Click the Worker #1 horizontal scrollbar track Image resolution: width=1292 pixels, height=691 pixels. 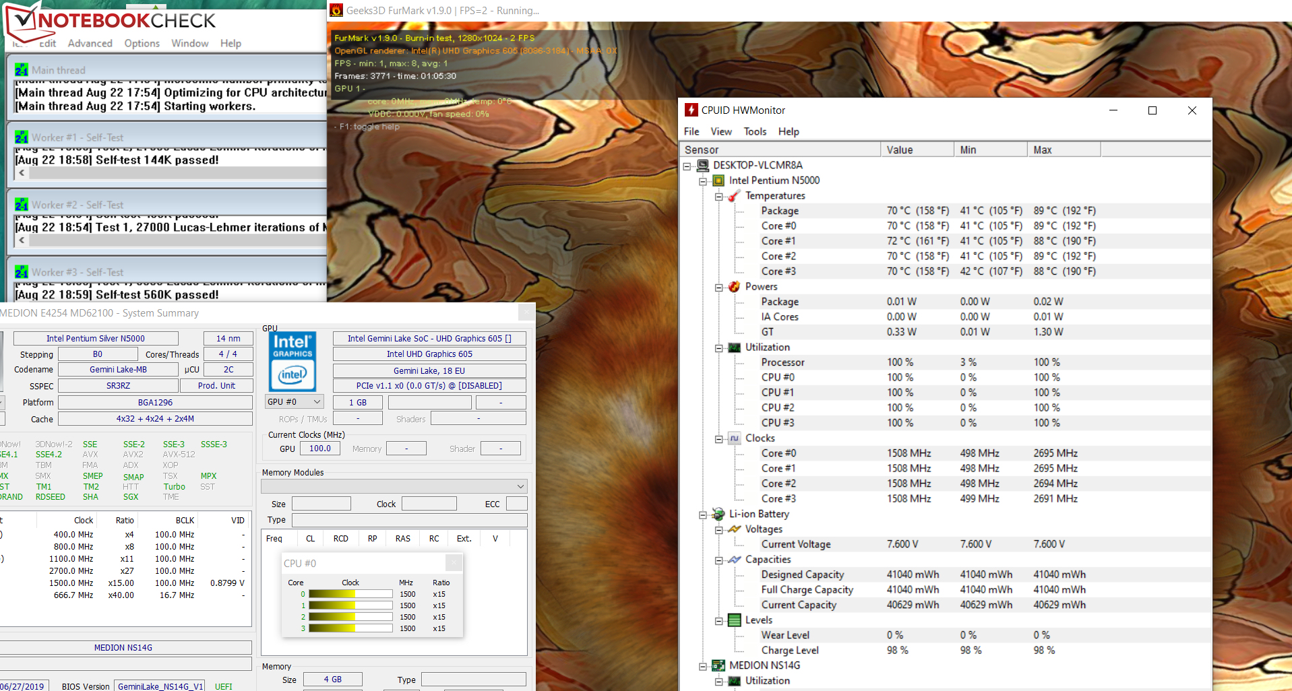click(x=178, y=173)
